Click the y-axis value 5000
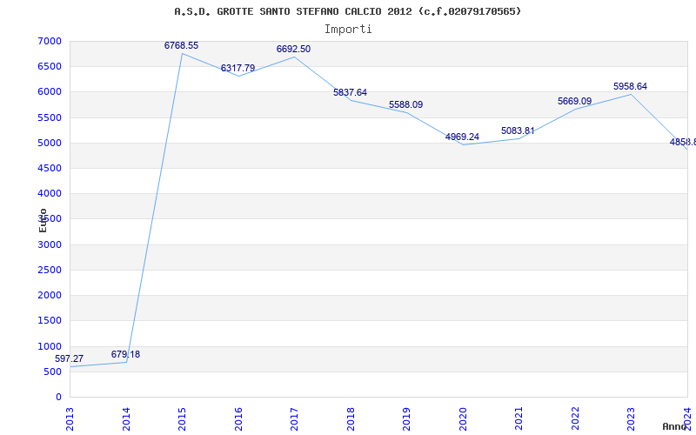The image size is (696, 435). pos(50,143)
